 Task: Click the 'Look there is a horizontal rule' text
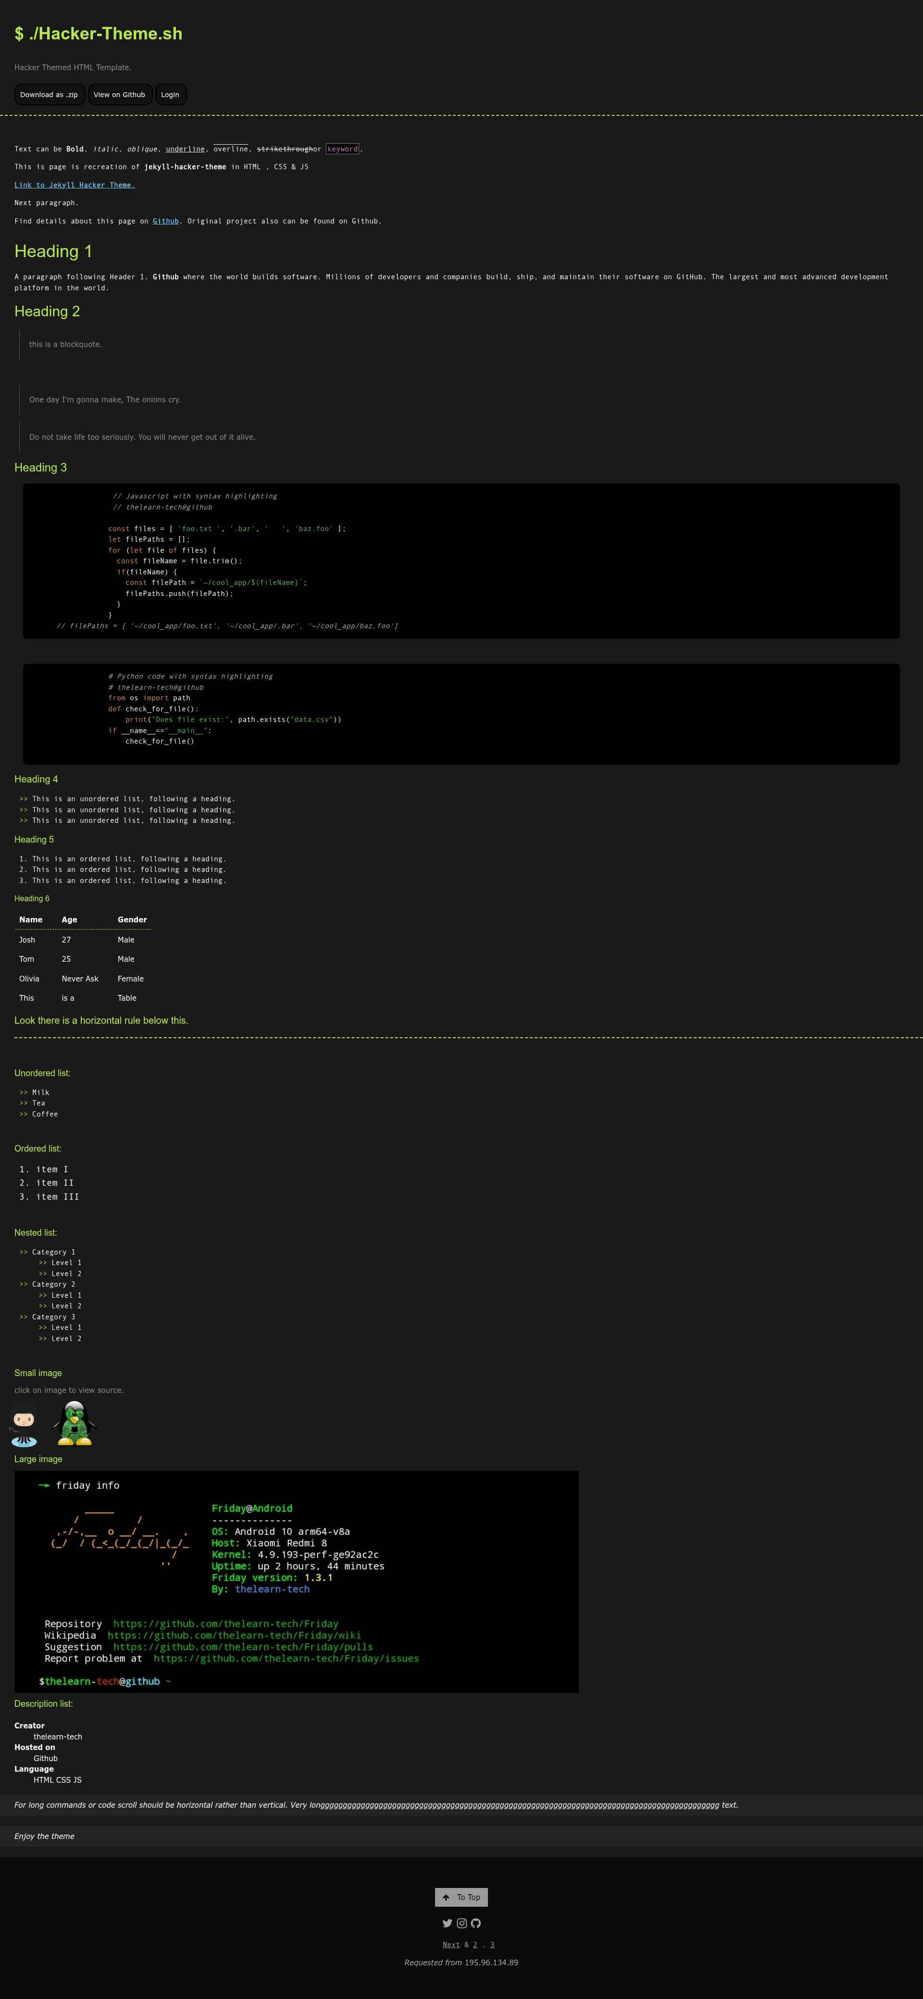(101, 1020)
